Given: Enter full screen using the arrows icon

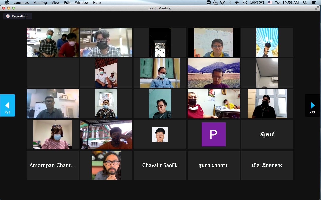Looking at the screenshot, I should point(317,8).
